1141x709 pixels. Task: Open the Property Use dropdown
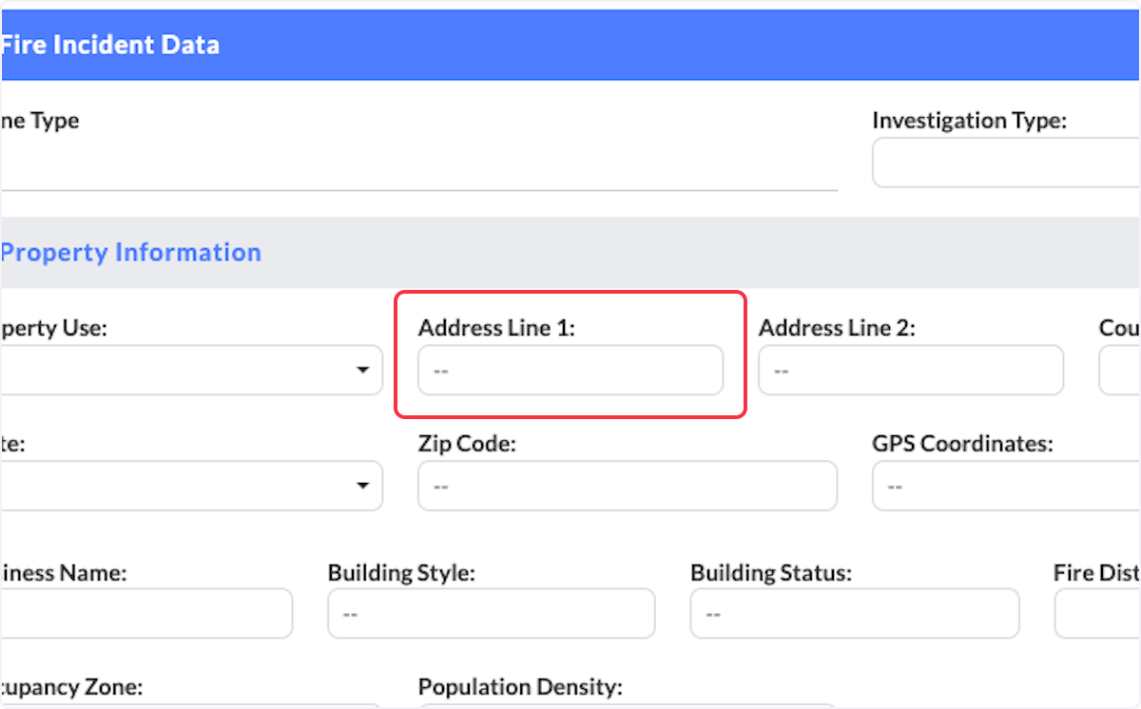coord(191,370)
